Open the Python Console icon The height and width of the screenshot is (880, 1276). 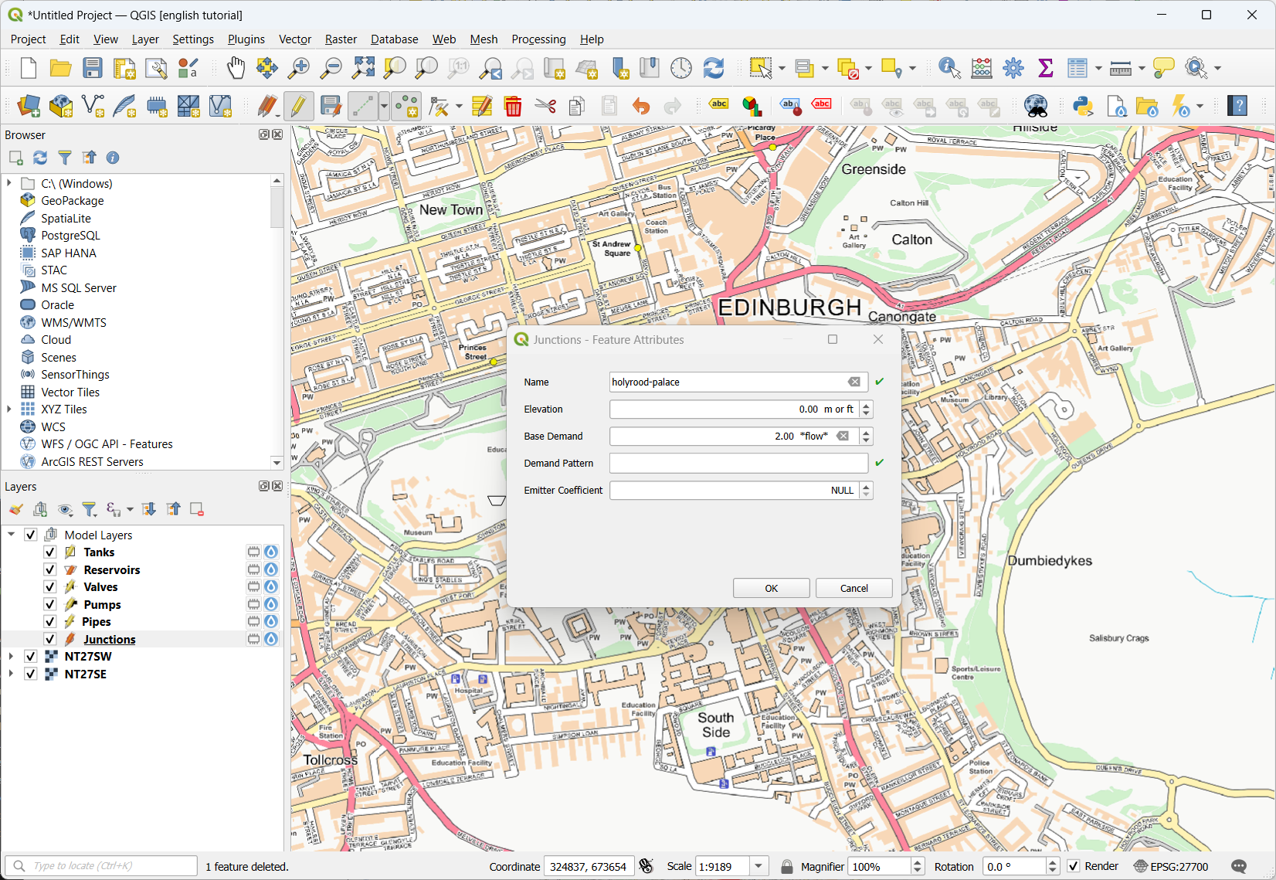1083,106
